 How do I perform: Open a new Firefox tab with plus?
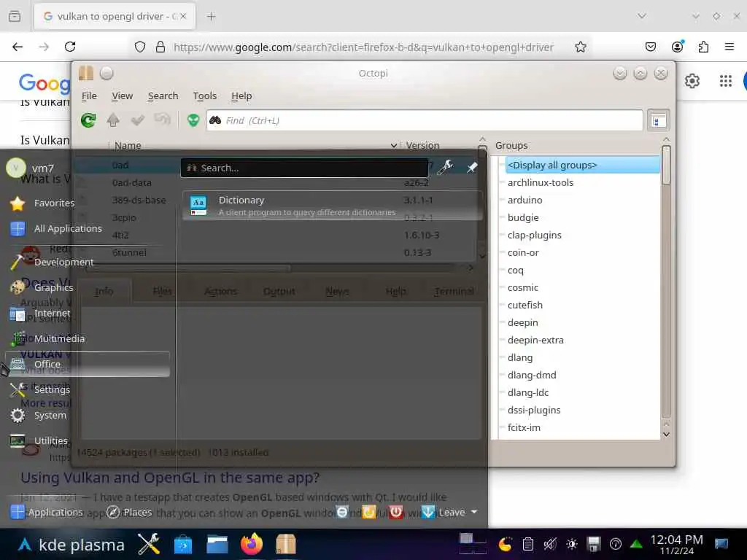211,16
